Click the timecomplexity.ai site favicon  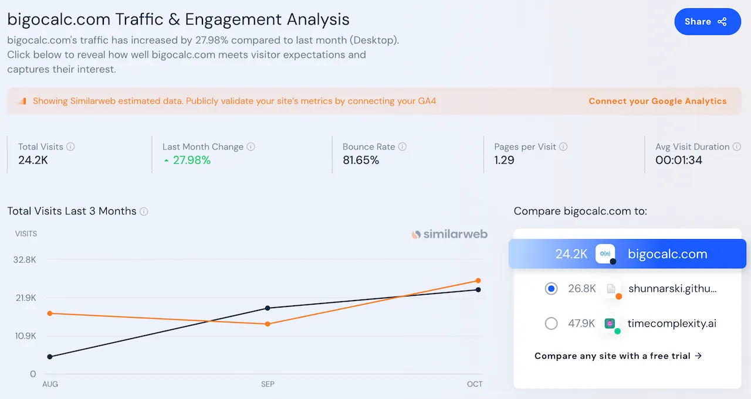(610, 323)
